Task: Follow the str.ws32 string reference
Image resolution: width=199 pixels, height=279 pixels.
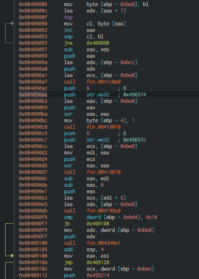Action: [98, 95]
